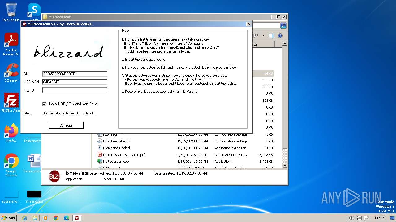The height and width of the screenshot is (222, 396).
Task: Launch Chrome from the taskbar
Action: point(56,218)
